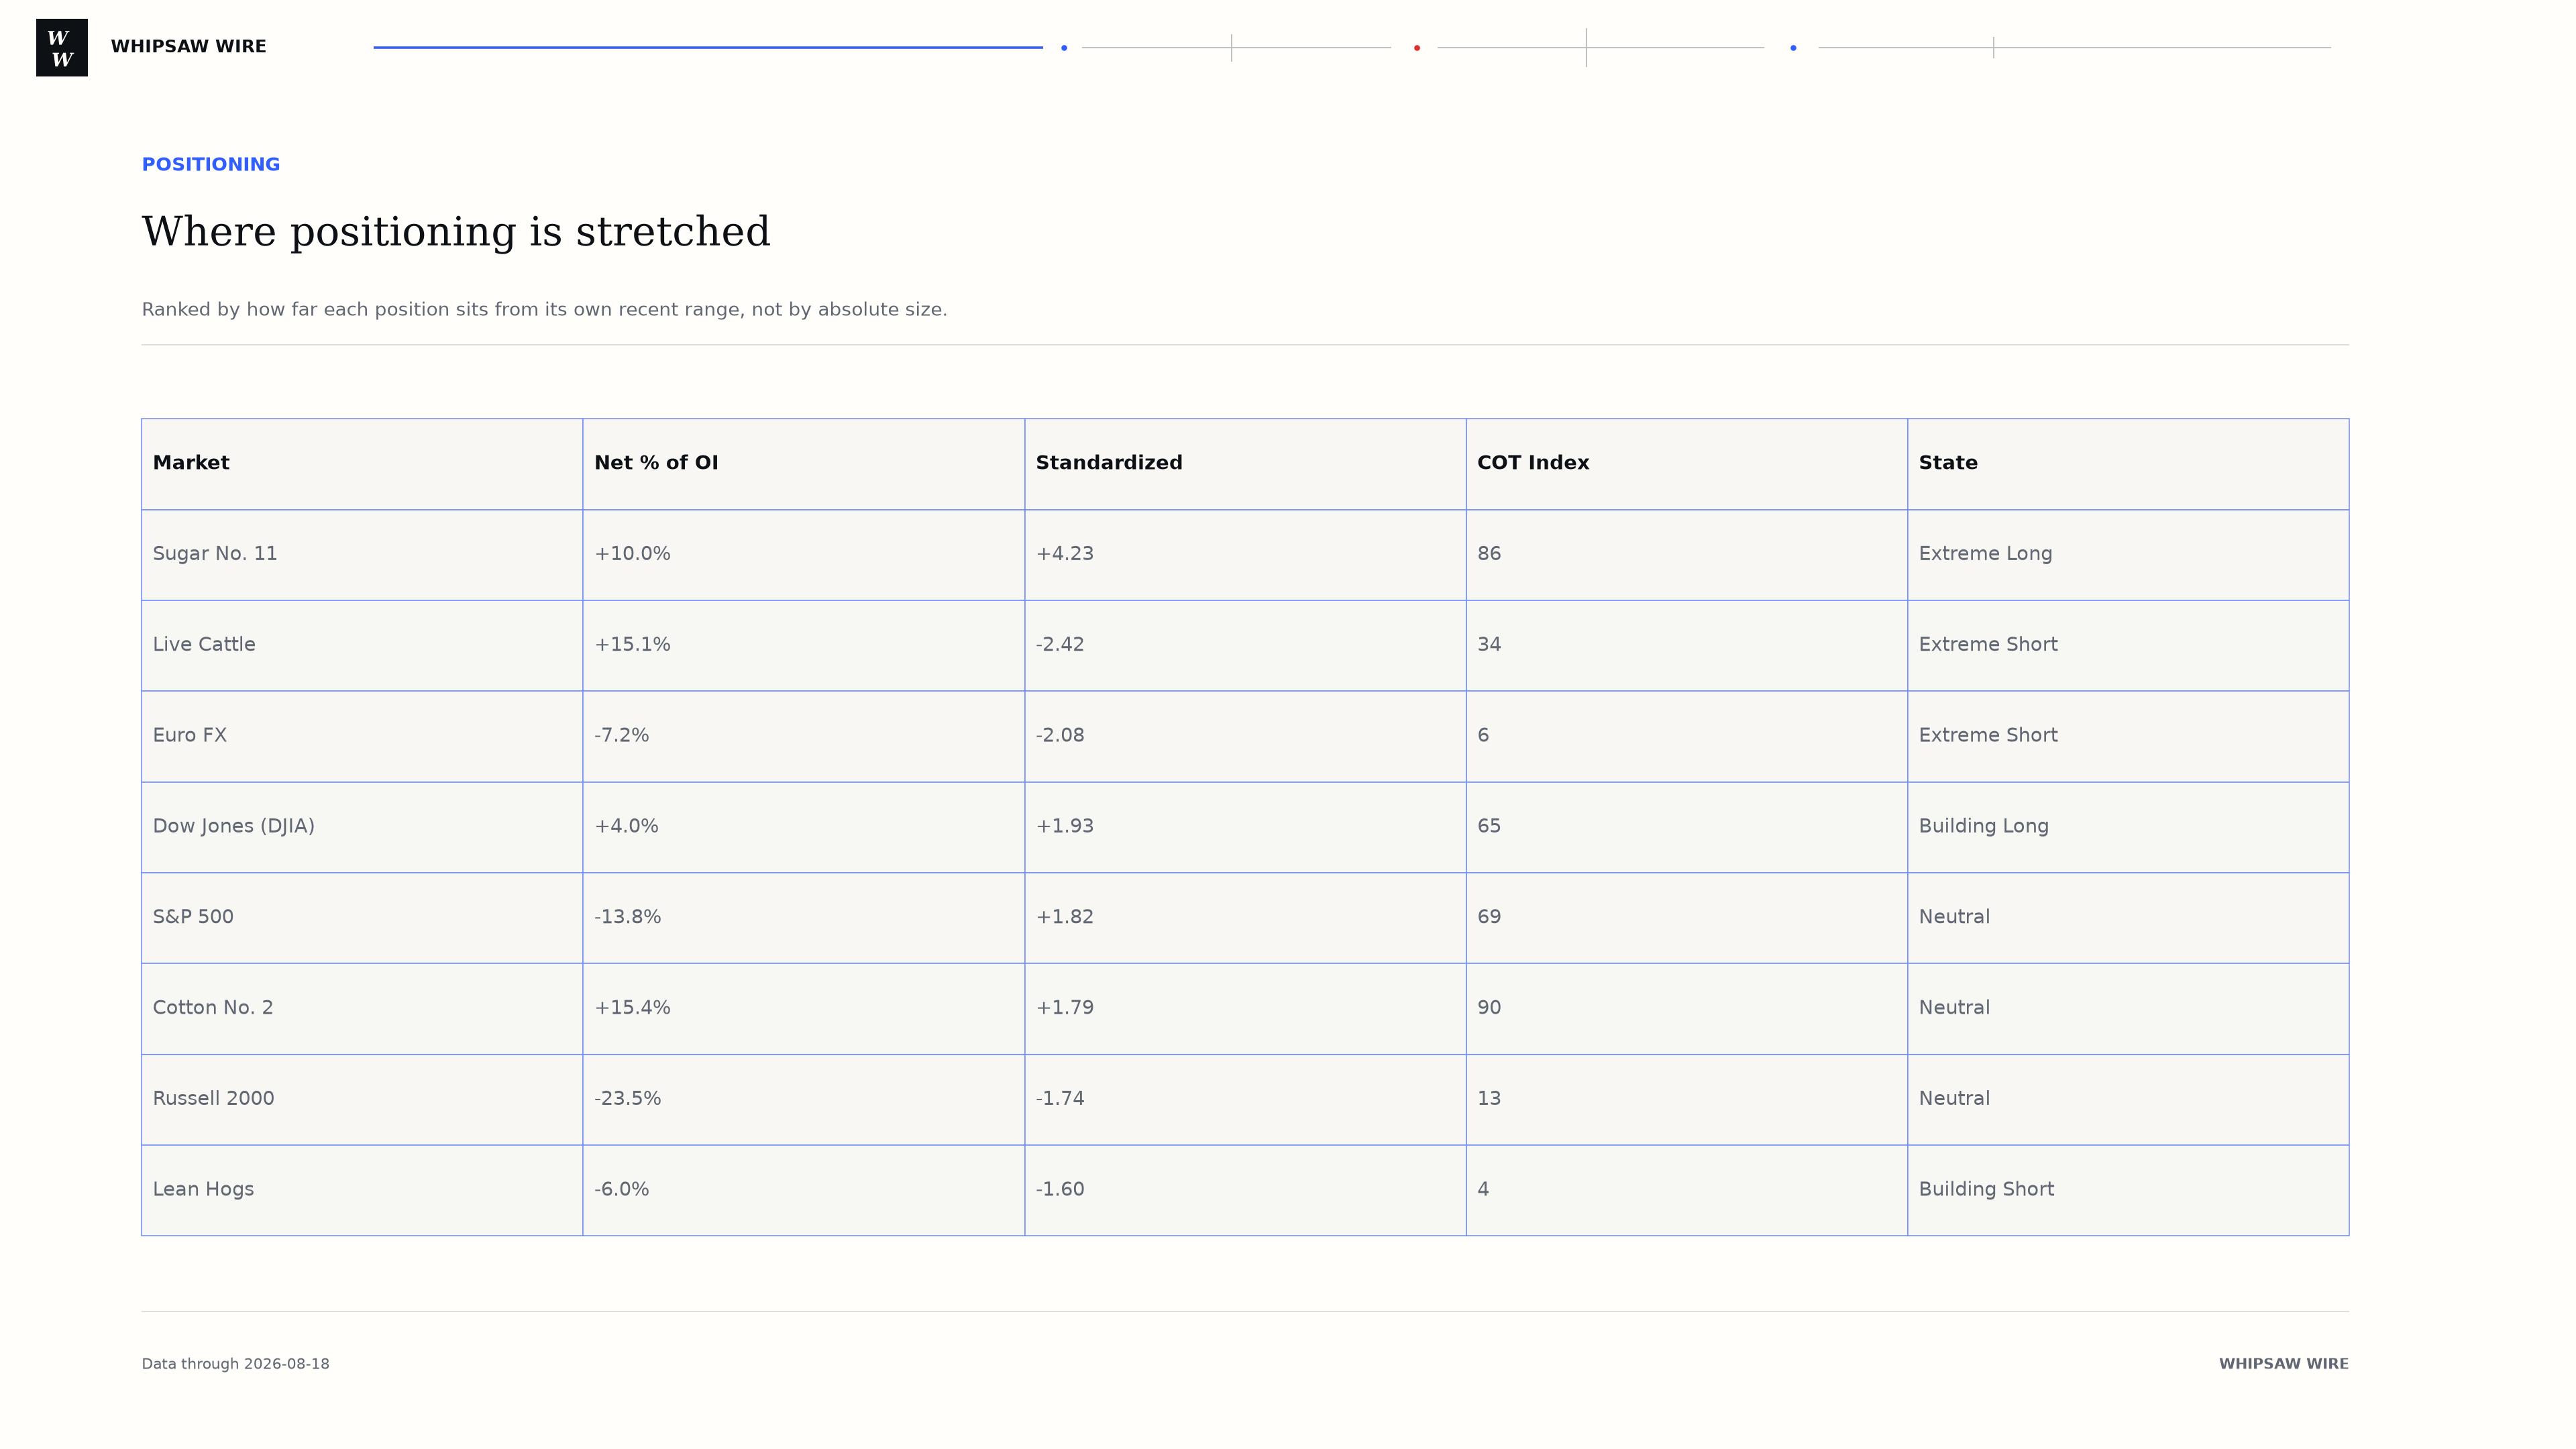Image resolution: width=2576 pixels, height=1449 pixels.
Task: Click the -7.2% net value cell
Action: 804,737
